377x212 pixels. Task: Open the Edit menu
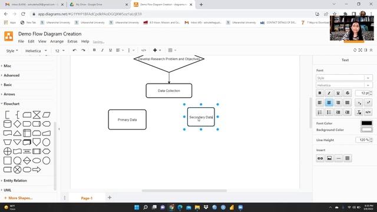click(31, 41)
